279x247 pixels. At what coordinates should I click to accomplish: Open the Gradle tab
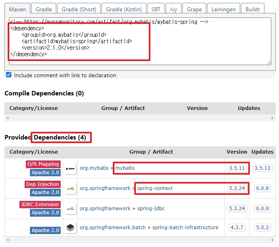point(44,9)
